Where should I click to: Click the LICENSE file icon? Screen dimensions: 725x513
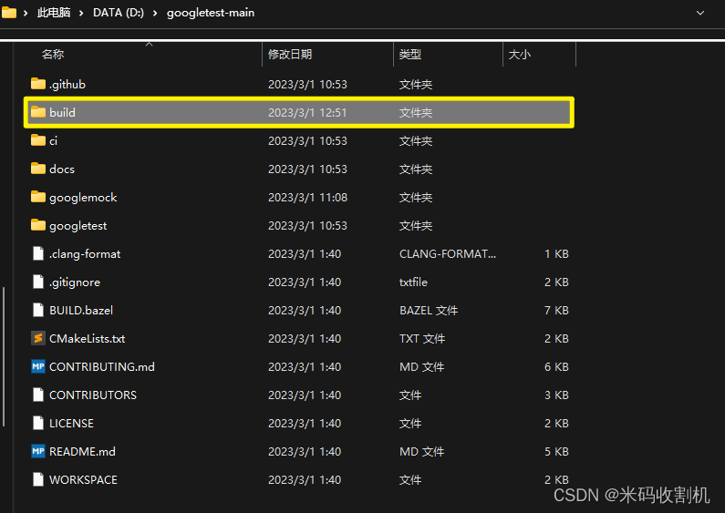[38, 423]
